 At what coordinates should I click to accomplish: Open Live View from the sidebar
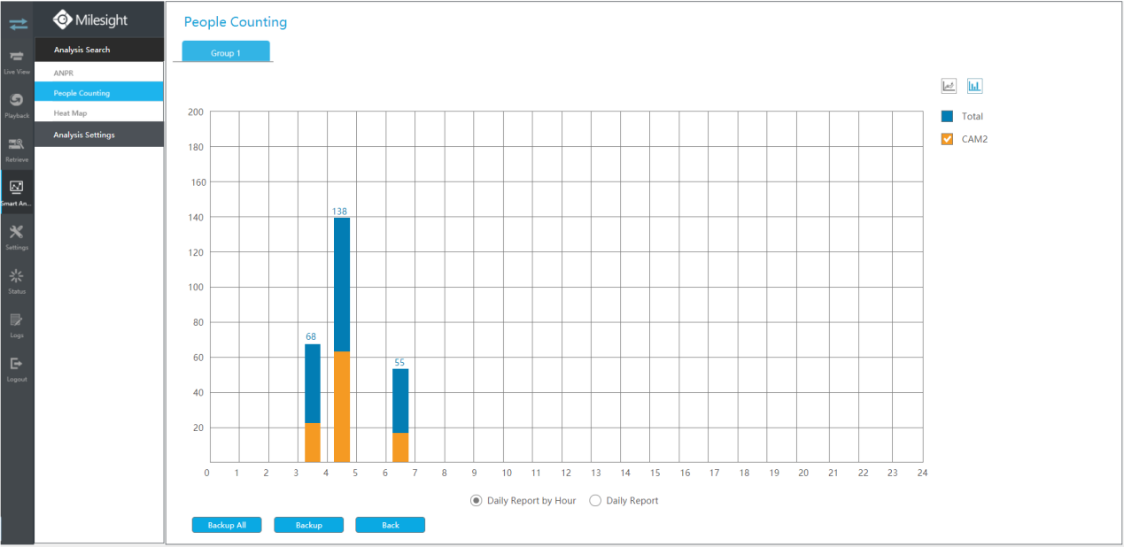coord(17,61)
